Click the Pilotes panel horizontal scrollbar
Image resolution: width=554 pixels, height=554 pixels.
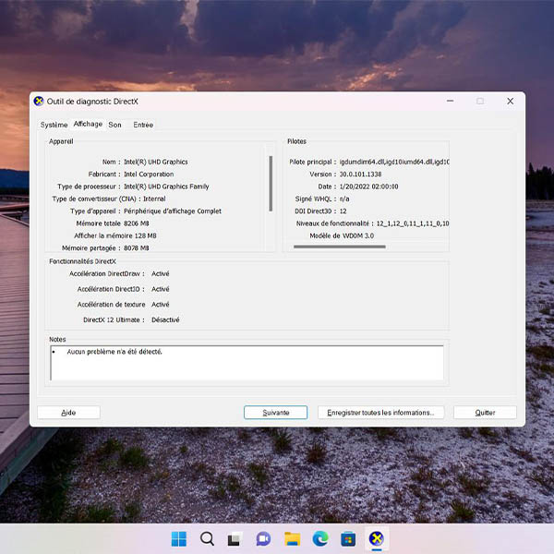[x=340, y=247]
